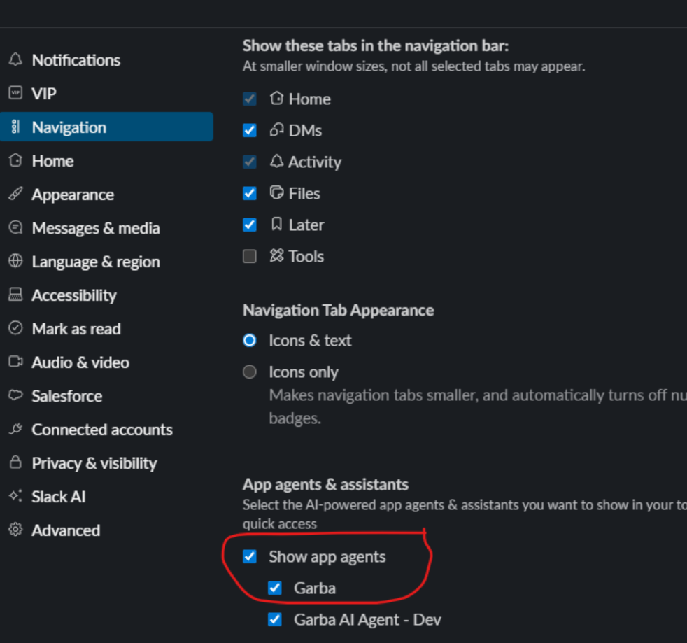Select the Icons only radio button
The width and height of the screenshot is (687, 643).
[250, 372]
